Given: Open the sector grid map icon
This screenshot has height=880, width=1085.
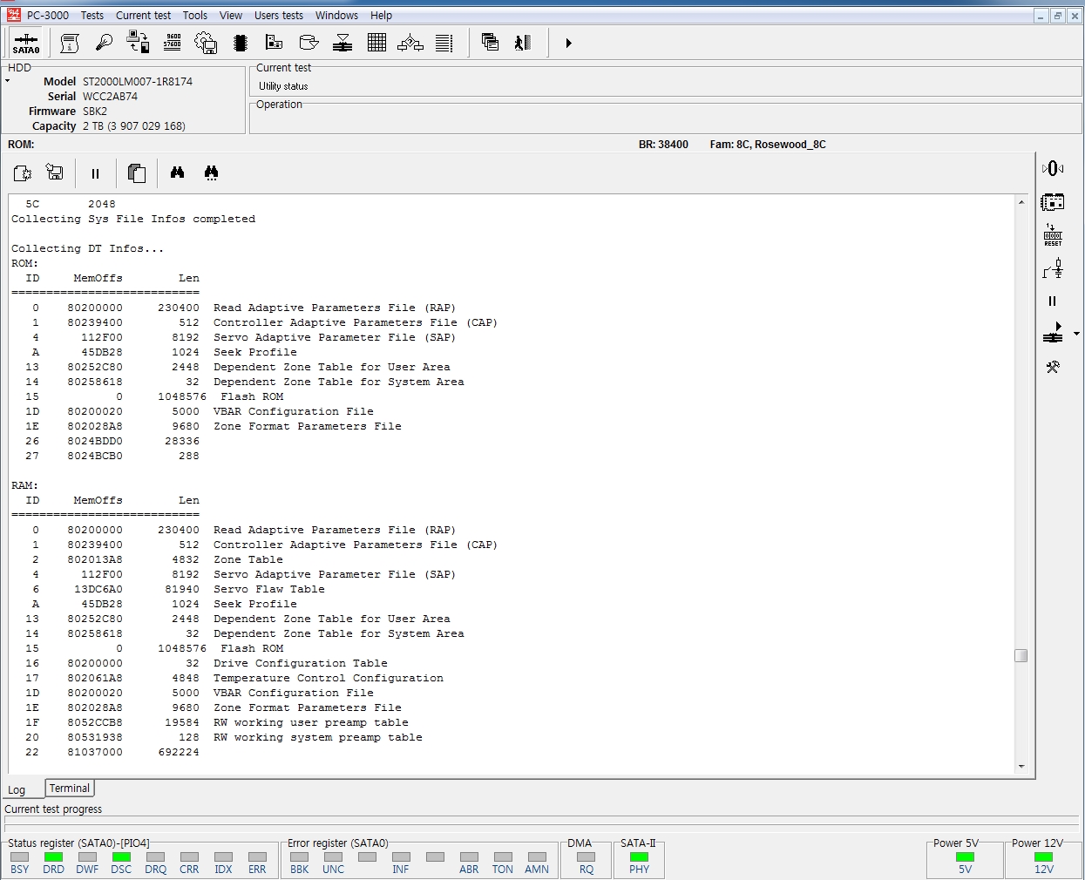Looking at the screenshot, I should tap(376, 43).
